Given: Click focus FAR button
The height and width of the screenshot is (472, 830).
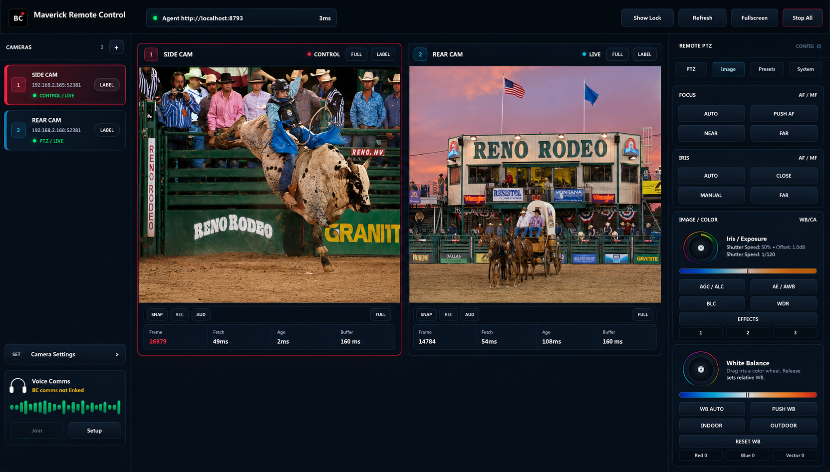Looking at the screenshot, I should click(784, 133).
